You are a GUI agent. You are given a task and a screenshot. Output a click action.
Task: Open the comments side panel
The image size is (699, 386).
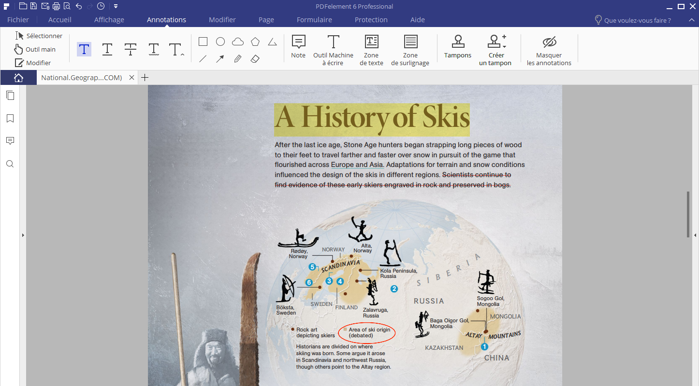coord(10,141)
